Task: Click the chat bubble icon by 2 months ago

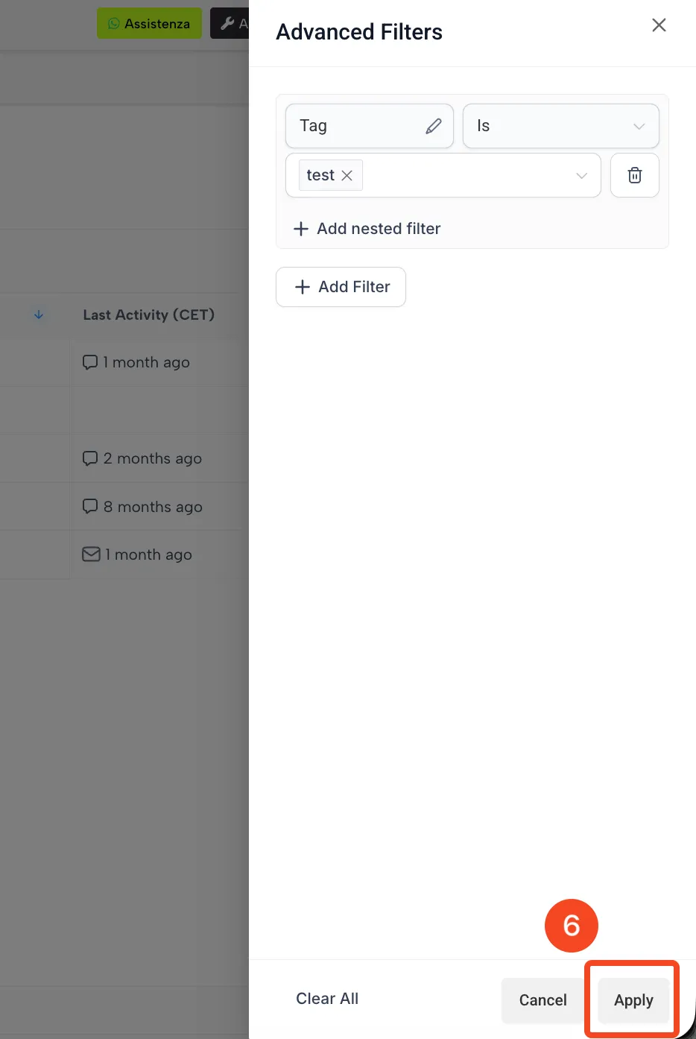Action: (x=90, y=458)
